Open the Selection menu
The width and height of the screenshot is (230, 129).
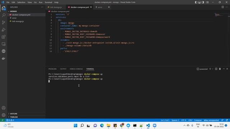21,3
